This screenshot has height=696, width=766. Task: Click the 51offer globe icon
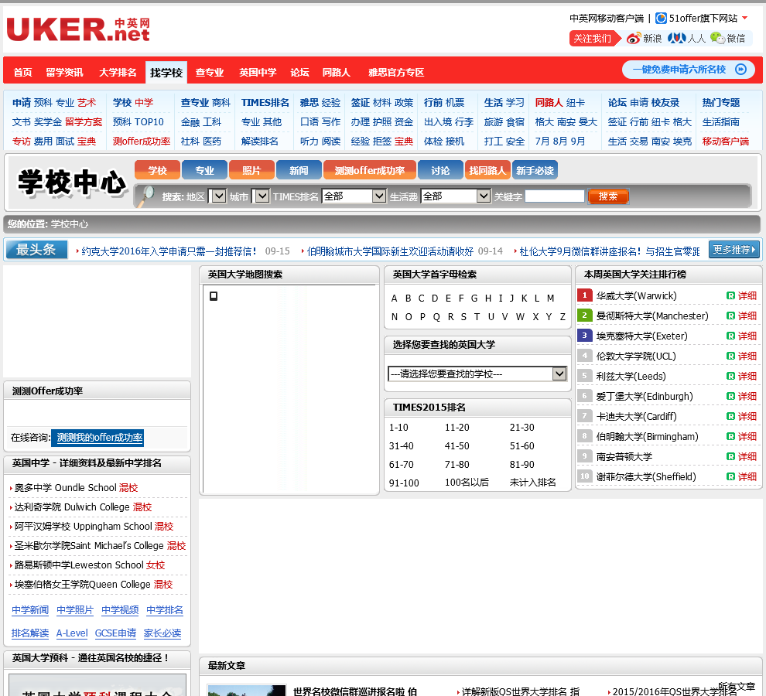[x=661, y=18]
